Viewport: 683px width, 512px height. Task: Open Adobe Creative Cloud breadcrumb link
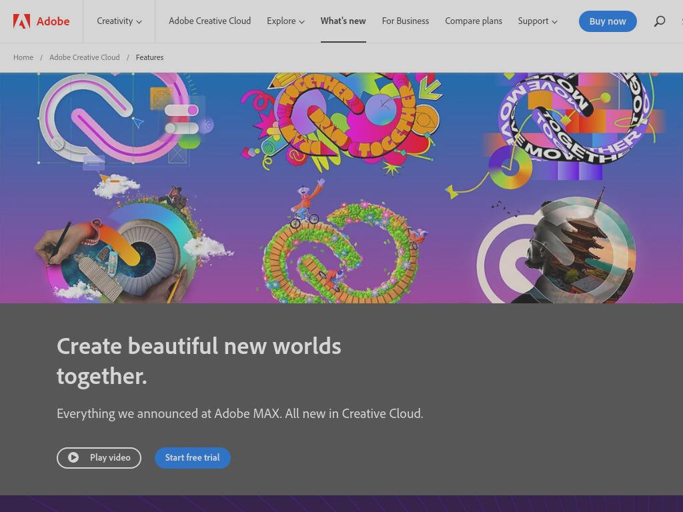[85, 57]
